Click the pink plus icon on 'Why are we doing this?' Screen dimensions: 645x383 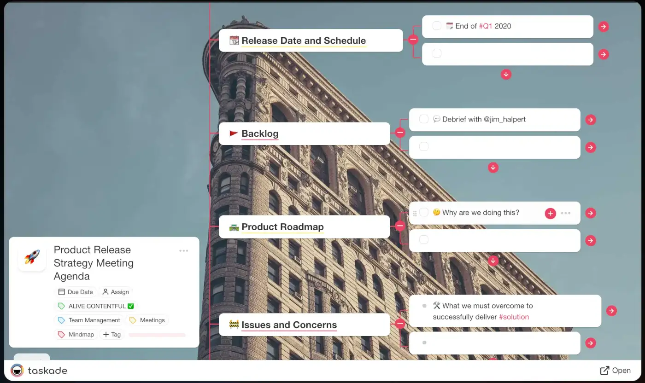550,213
